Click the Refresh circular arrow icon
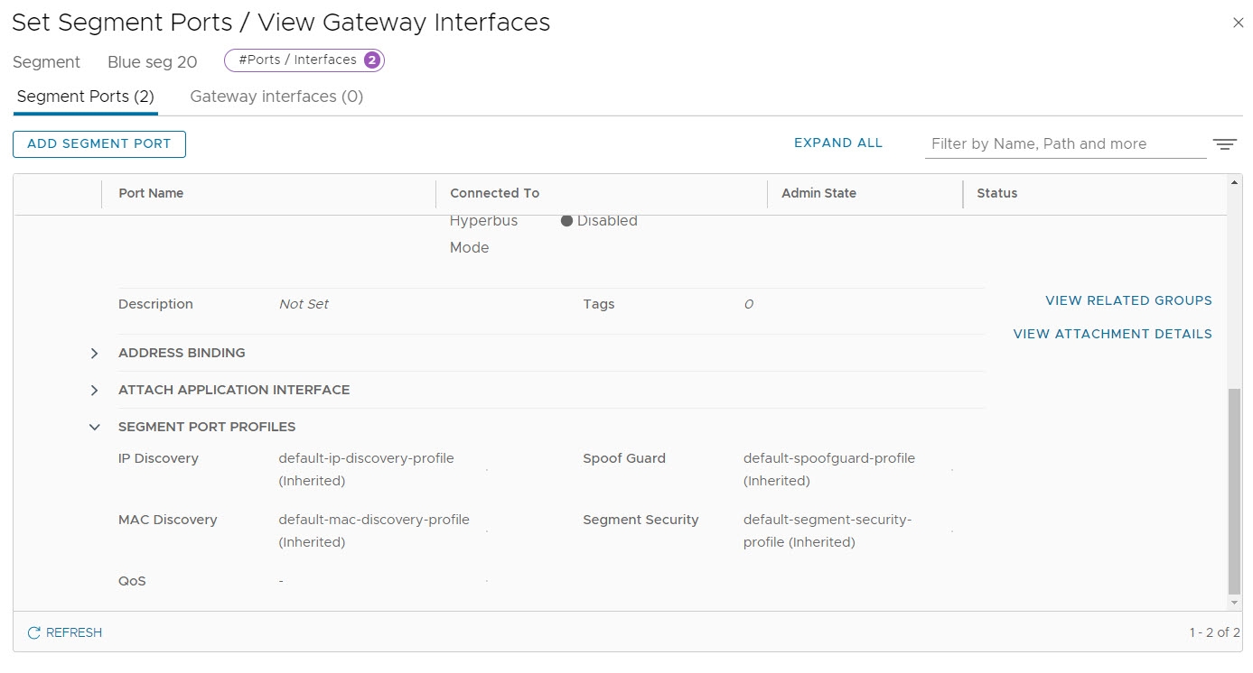The height and width of the screenshot is (673, 1253). click(34, 633)
